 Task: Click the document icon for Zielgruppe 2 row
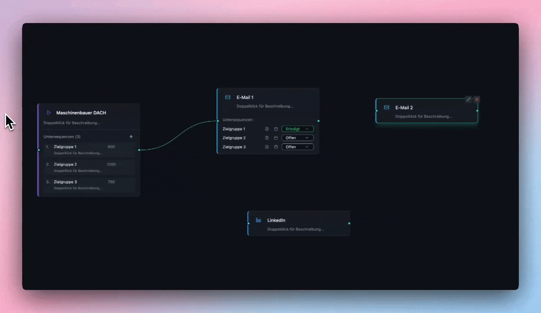click(x=267, y=138)
